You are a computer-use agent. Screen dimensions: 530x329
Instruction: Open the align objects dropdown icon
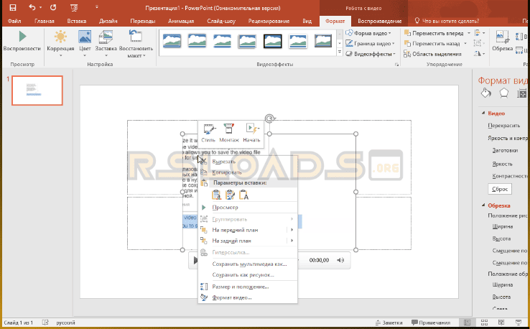480,33
